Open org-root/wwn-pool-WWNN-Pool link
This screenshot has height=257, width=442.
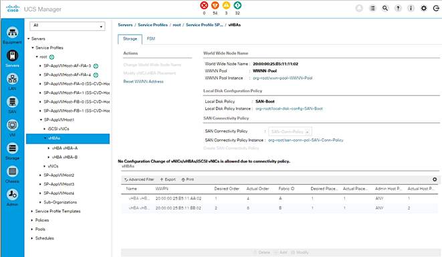coord(282,78)
